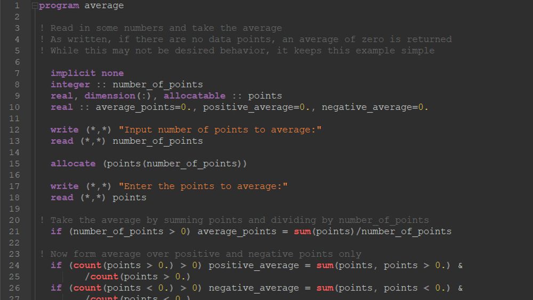Click the string "Input number of points to average:"

(x=220, y=130)
